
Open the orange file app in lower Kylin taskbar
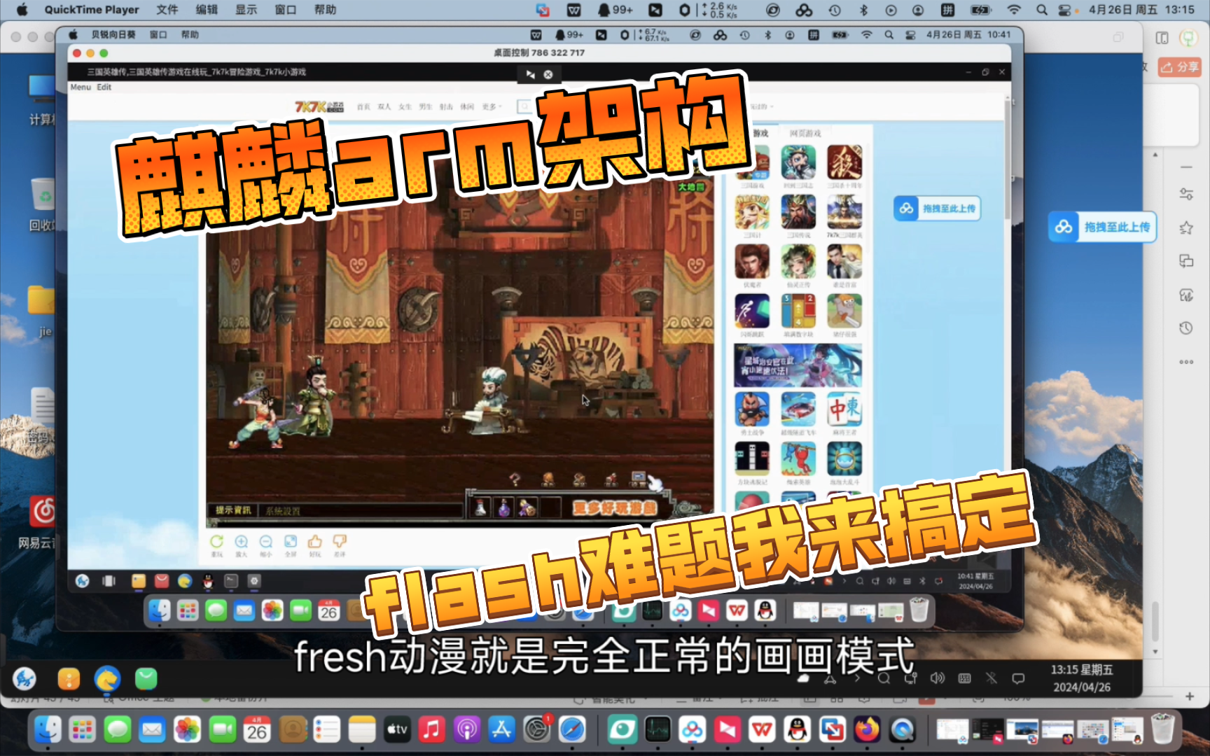coord(68,678)
